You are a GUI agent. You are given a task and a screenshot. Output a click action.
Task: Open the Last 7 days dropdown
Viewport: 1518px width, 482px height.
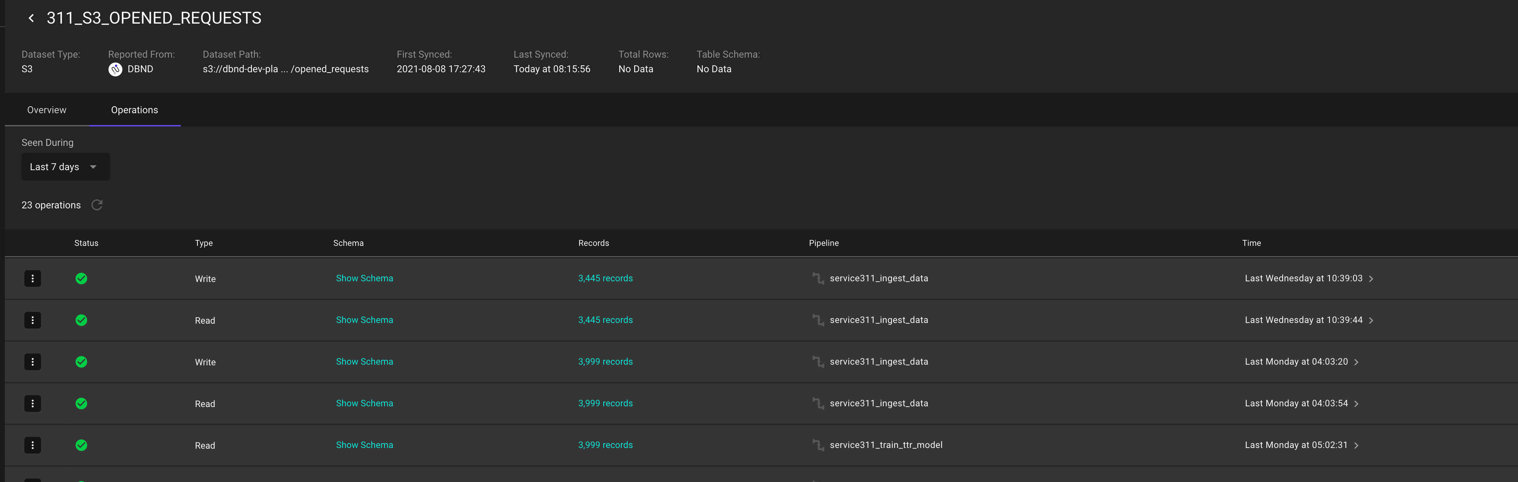coord(65,167)
